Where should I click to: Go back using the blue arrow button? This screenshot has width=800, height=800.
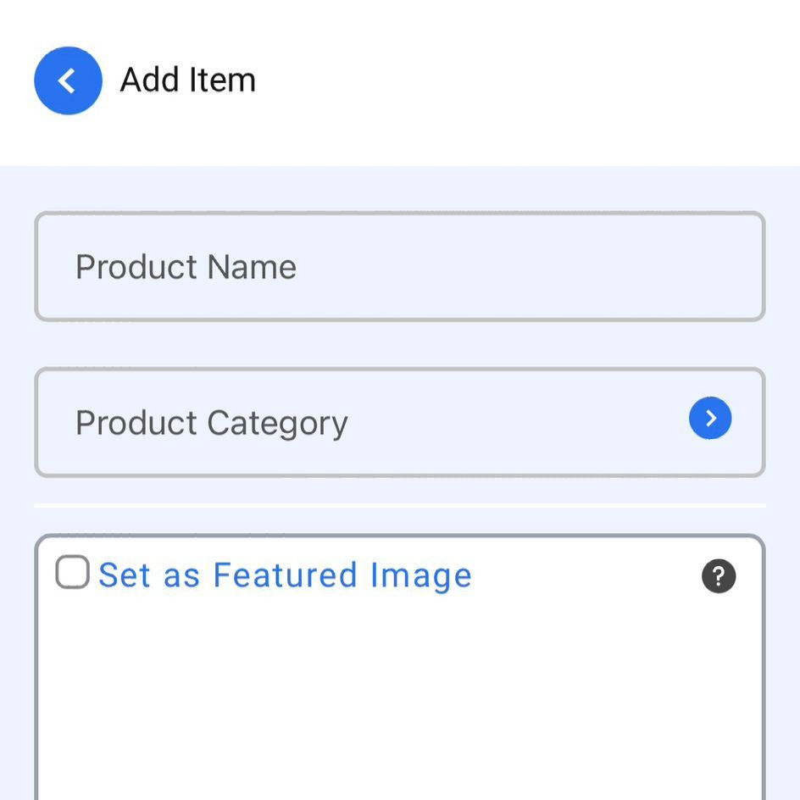[x=68, y=81]
